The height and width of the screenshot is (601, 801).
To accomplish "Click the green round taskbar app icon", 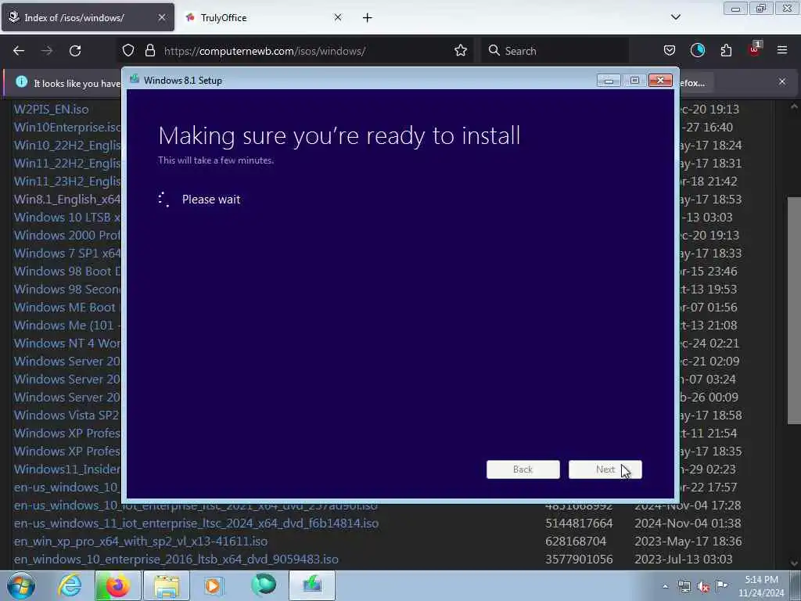I will (x=264, y=585).
